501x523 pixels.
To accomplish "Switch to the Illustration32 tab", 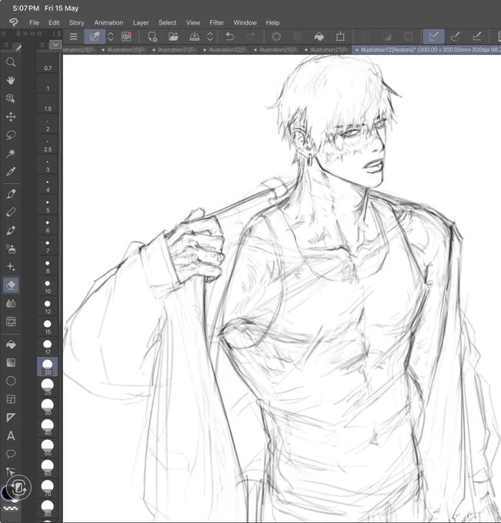I will click(x=225, y=50).
